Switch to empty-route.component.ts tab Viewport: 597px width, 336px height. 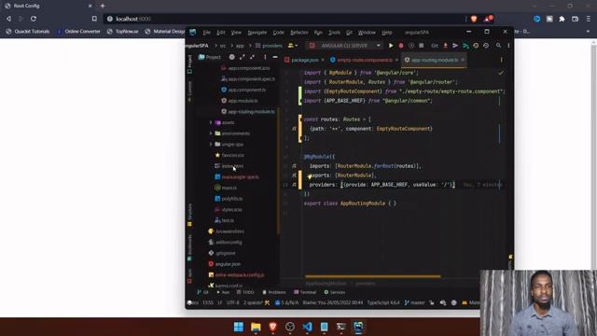point(365,60)
